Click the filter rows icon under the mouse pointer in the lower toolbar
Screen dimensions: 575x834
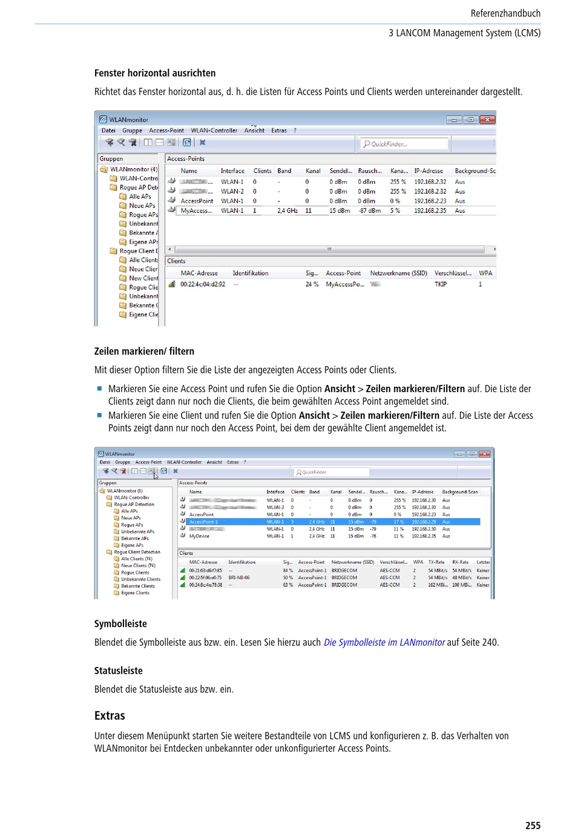152,471
